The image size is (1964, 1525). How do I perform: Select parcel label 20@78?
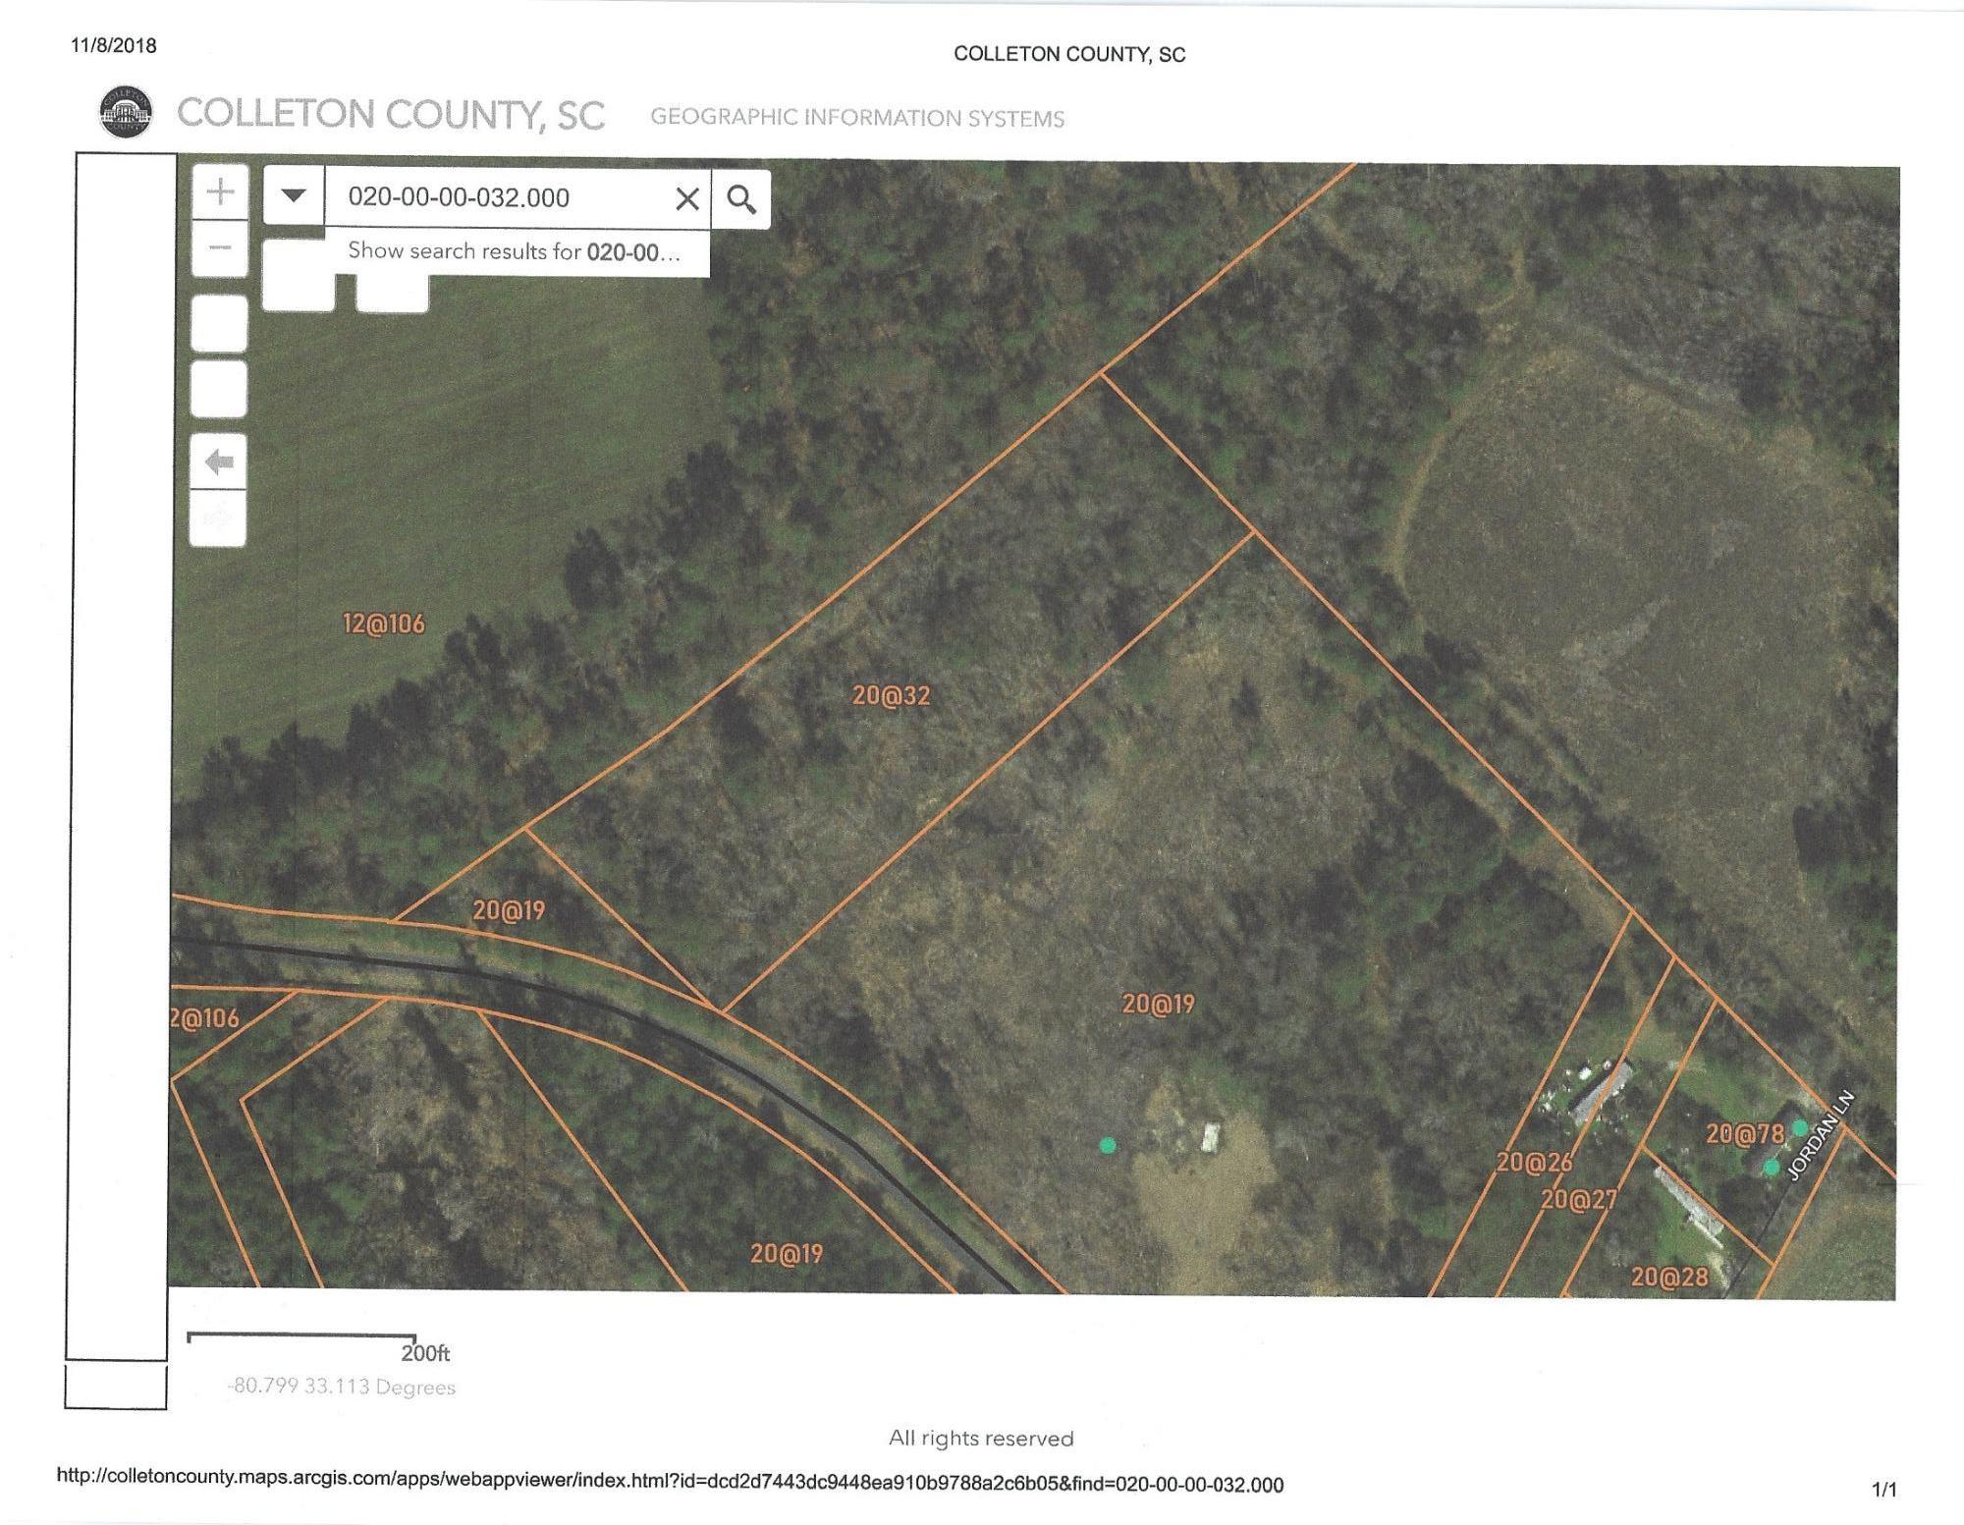coord(1744,1134)
